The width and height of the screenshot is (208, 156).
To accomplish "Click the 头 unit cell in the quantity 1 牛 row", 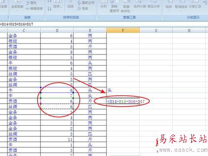I will [90, 145].
